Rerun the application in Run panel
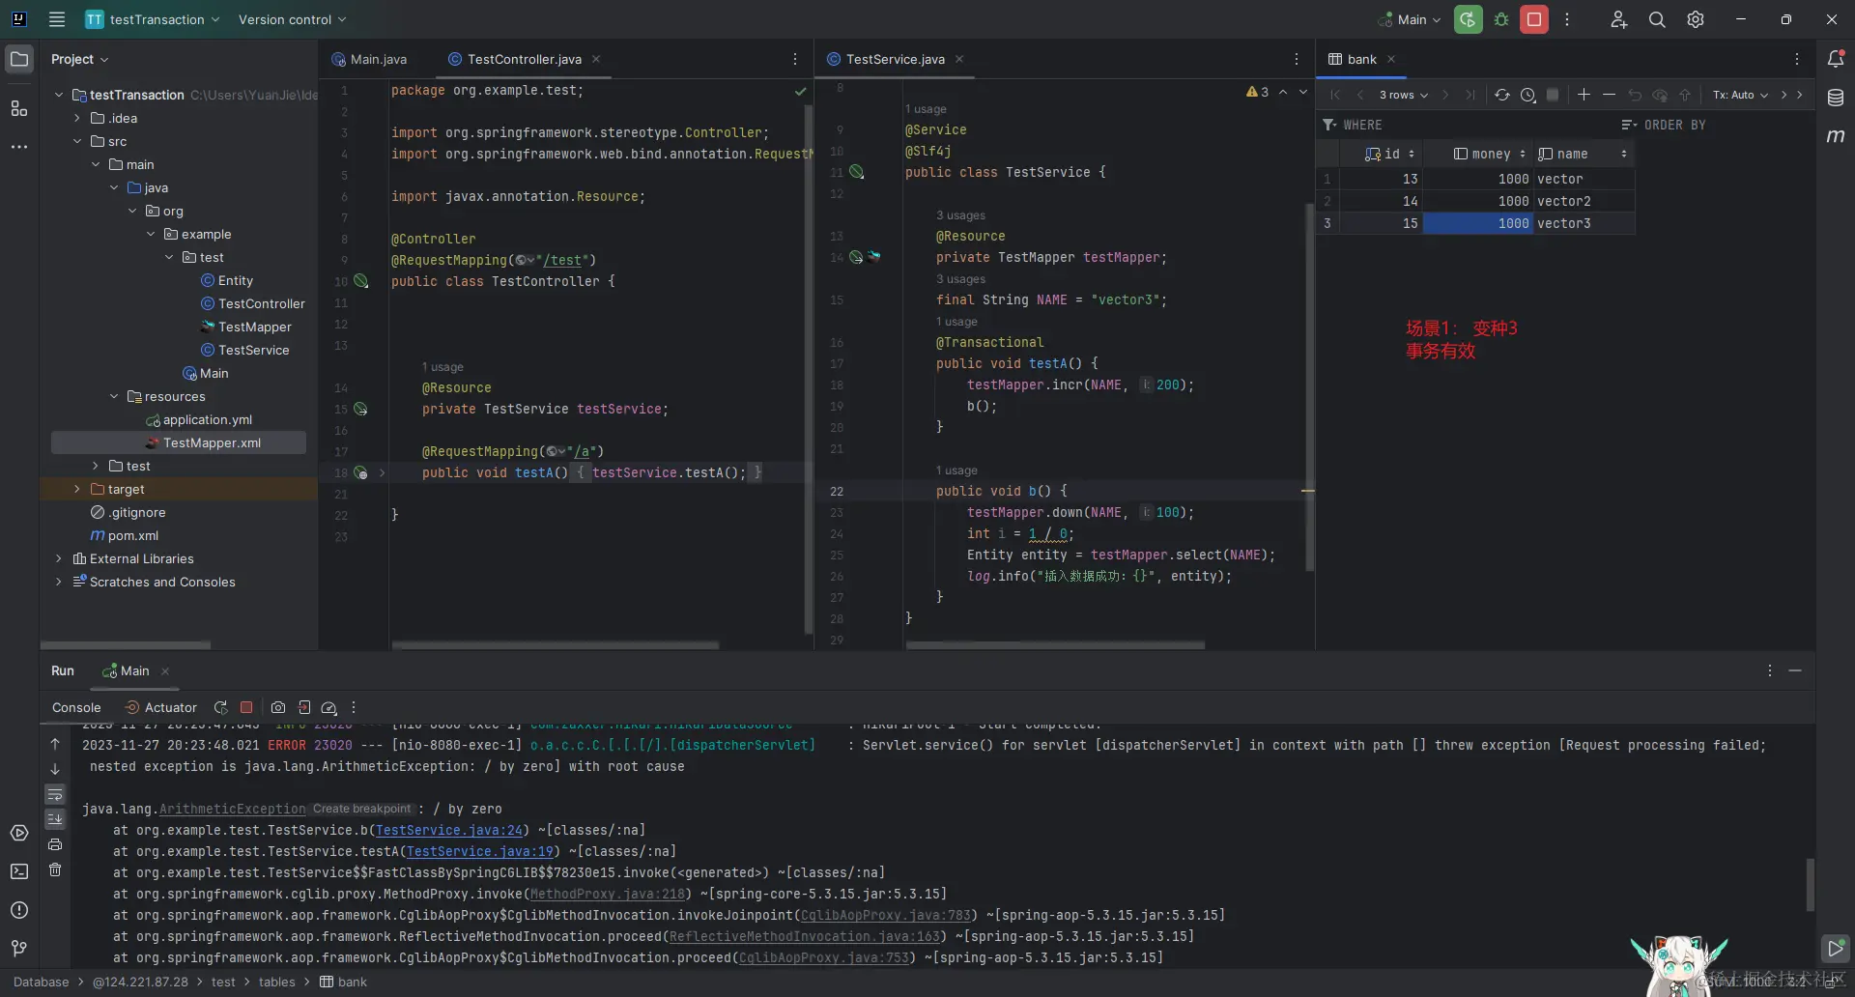 pos(220,707)
